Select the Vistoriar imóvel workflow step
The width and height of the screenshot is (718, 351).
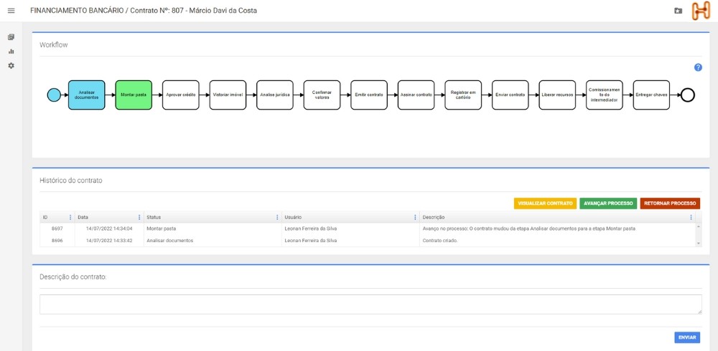tap(228, 95)
